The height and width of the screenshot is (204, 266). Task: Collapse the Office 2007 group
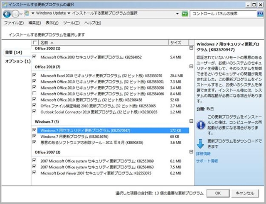(x=191, y=152)
